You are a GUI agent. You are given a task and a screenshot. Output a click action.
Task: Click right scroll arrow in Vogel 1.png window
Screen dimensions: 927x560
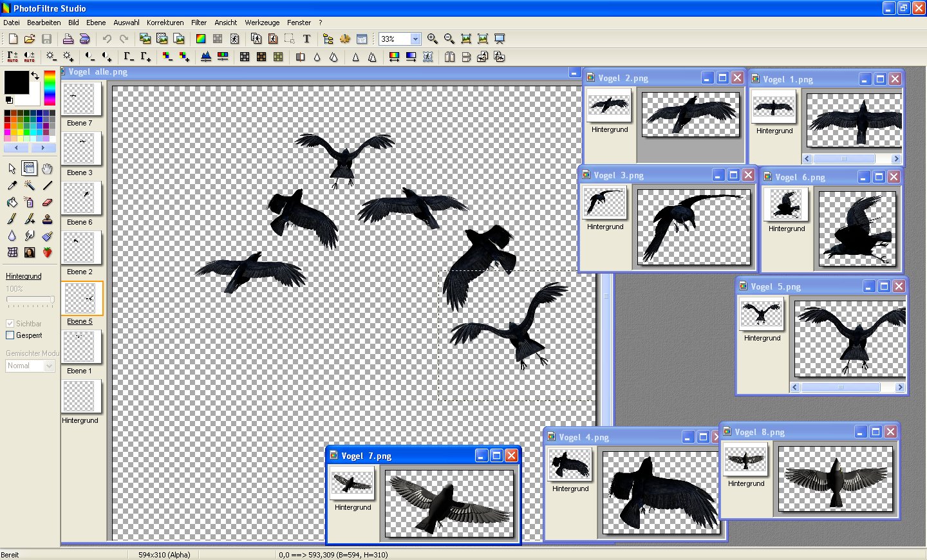coord(895,158)
